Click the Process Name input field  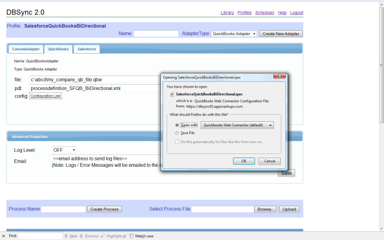click(63, 209)
